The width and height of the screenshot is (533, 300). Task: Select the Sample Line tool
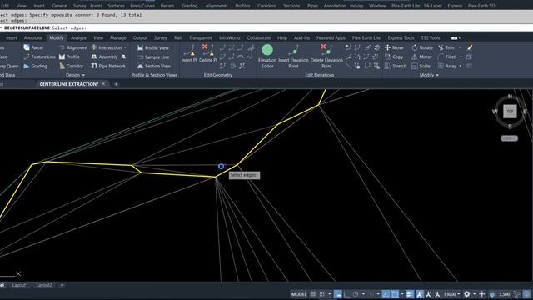coord(152,57)
